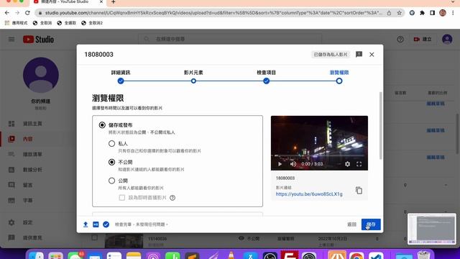
Task: Click the HD processing icon in dialog footer
Action: coord(96,224)
